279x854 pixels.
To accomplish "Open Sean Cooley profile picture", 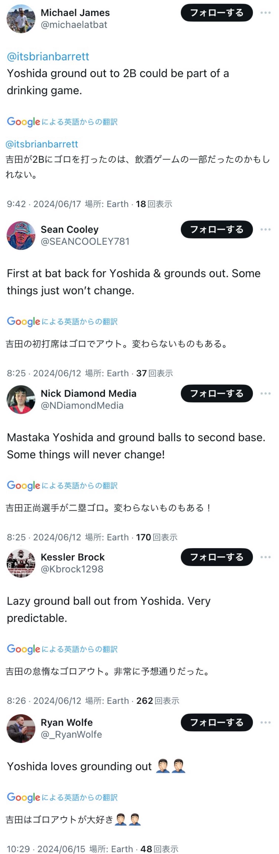I will click(21, 235).
